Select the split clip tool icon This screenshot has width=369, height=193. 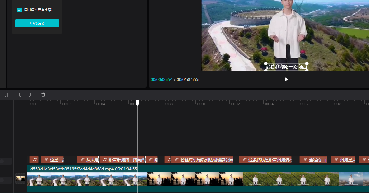pyautogui.click(x=7, y=95)
